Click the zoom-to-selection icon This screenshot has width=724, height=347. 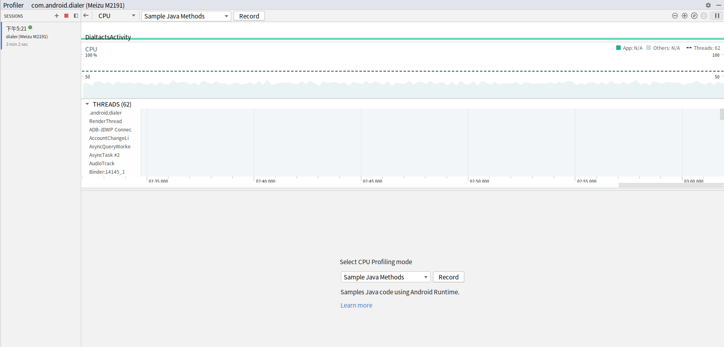pyautogui.click(x=704, y=16)
